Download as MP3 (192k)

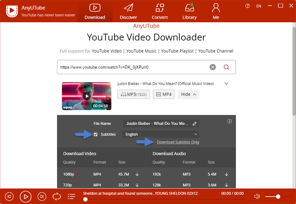coord(134,94)
